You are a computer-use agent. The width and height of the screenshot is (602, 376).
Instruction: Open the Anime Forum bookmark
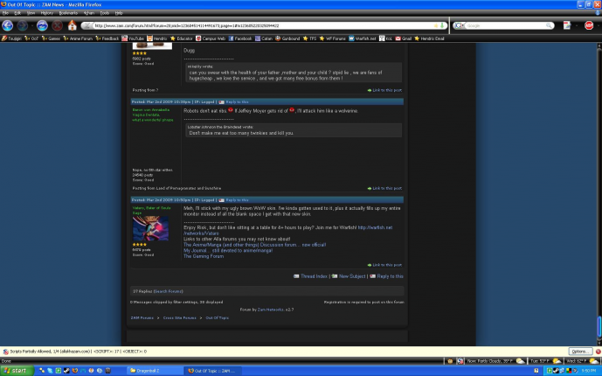coord(78,38)
